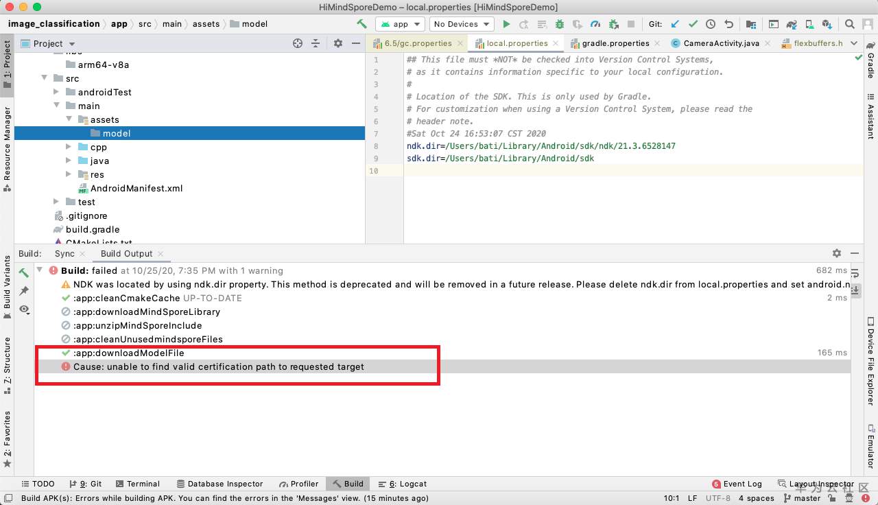Open the TODO tool window
This screenshot has width=878, height=505.
click(x=37, y=484)
